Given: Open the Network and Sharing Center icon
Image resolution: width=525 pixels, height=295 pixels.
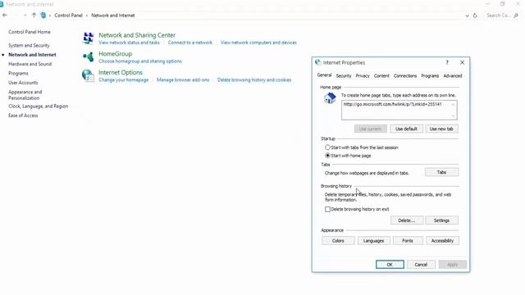Looking at the screenshot, I should [x=89, y=39].
